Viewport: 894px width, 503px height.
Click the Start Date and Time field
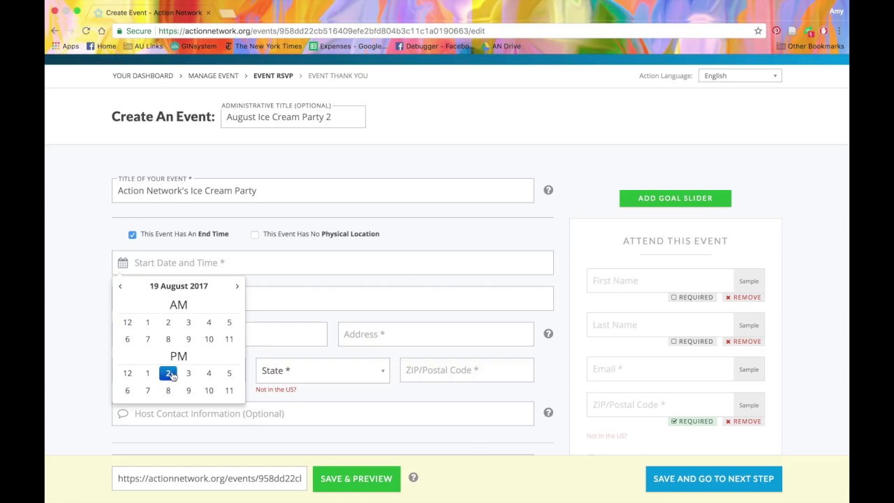(x=332, y=263)
